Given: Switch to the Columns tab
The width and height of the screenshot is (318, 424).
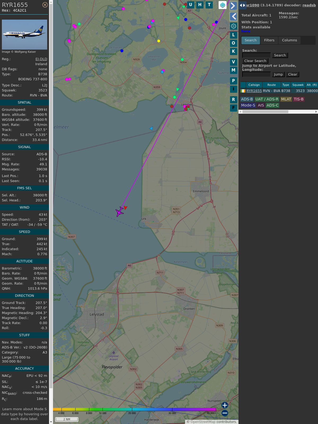Looking at the screenshot, I should click(x=289, y=40).
